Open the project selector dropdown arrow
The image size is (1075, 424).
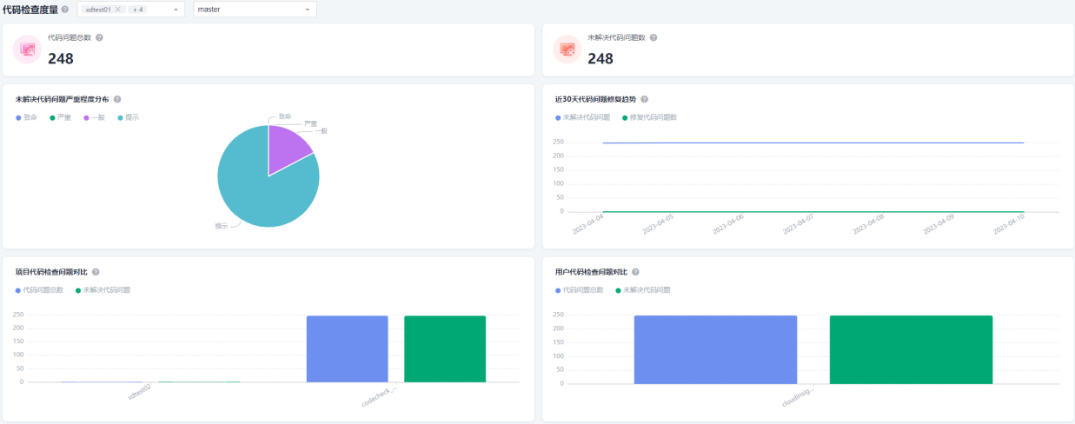(176, 10)
